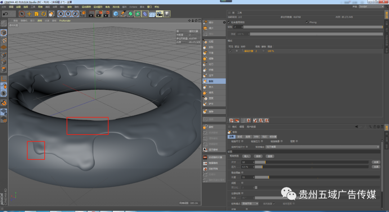Open the Subdivide tool gear options
This screenshot has height=212, width=389.
point(224,22)
